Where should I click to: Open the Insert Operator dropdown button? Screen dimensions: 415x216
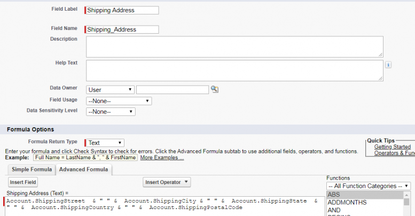tap(167, 182)
